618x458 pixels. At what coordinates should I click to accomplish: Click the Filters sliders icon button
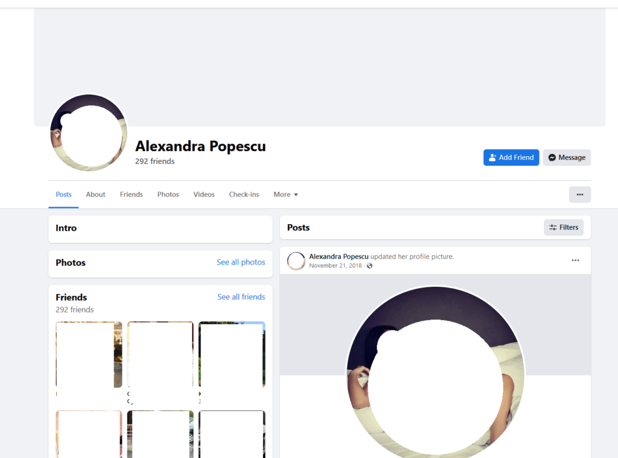click(563, 227)
